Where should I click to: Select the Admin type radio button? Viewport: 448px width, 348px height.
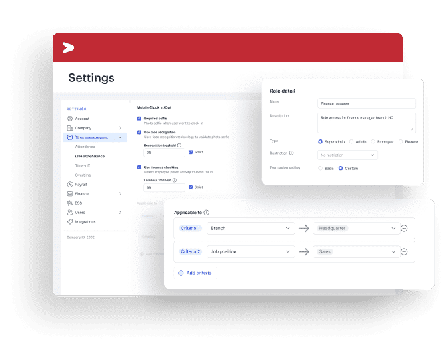pyautogui.click(x=351, y=141)
